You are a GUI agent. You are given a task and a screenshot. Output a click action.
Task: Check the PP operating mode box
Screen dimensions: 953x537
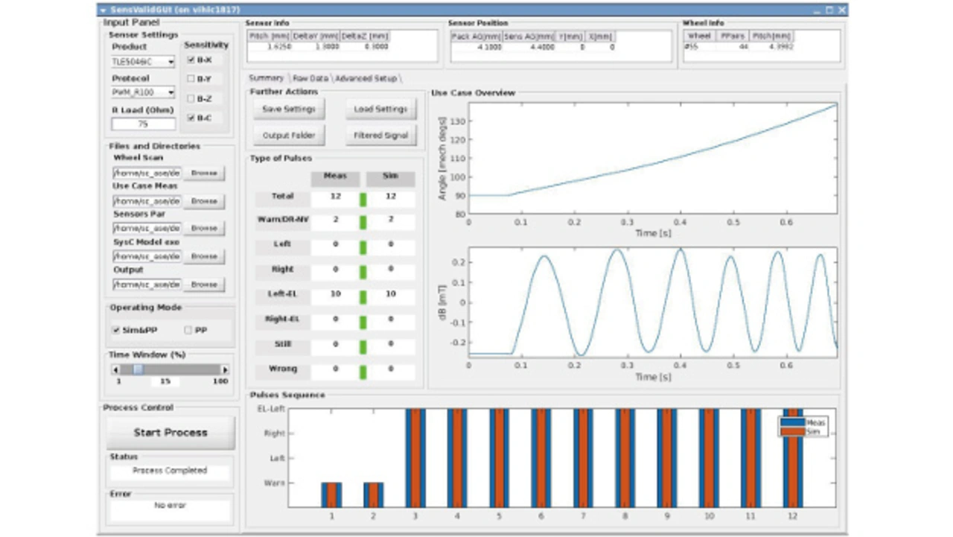coord(188,330)
